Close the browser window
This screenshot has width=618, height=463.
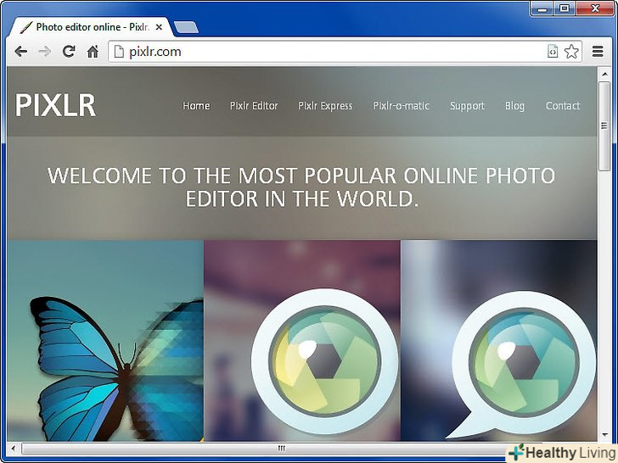coord(595,8)
